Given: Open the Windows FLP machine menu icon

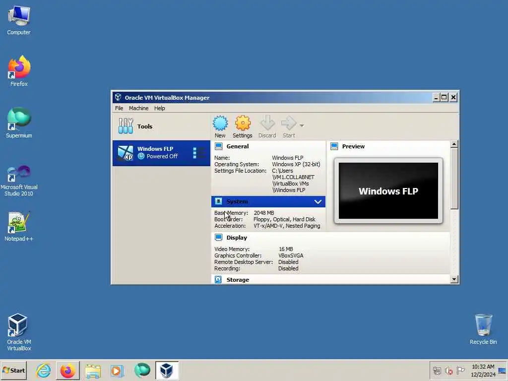Looking at the screenshot, I should [x=198, y=153].
